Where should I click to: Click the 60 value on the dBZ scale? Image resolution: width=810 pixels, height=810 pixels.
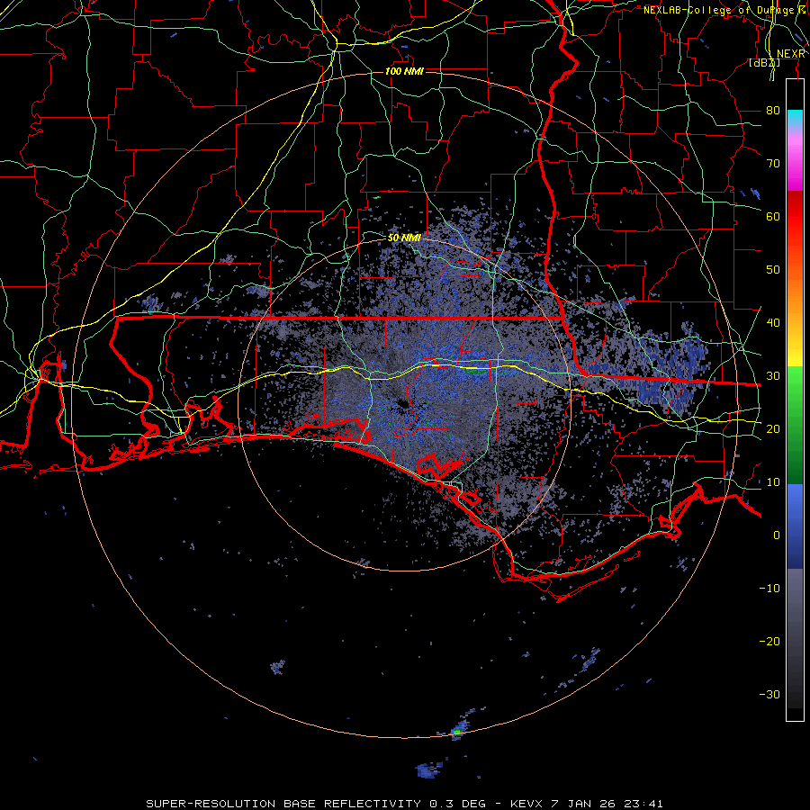coord(773,216)
